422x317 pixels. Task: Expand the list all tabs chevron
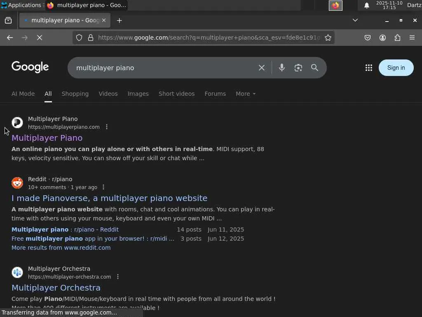click(x=355, y=20)
